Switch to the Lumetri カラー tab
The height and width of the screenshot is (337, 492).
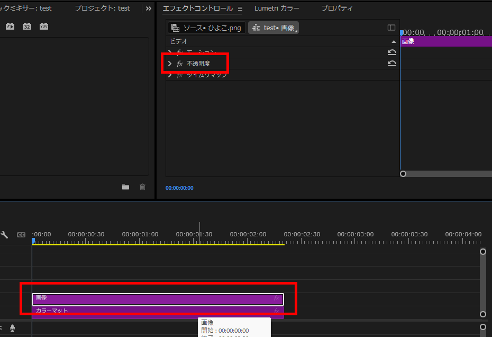click(276, 8)
